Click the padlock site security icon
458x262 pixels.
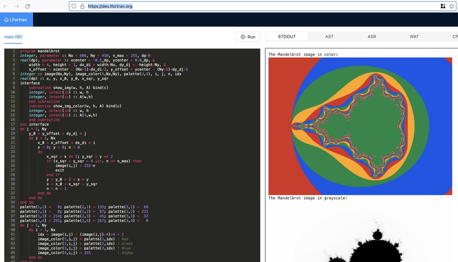click(x=82, y=6)
